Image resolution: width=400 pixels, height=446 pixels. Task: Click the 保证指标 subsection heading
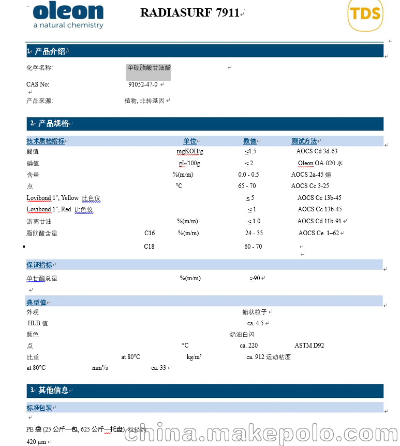[39, 265]
